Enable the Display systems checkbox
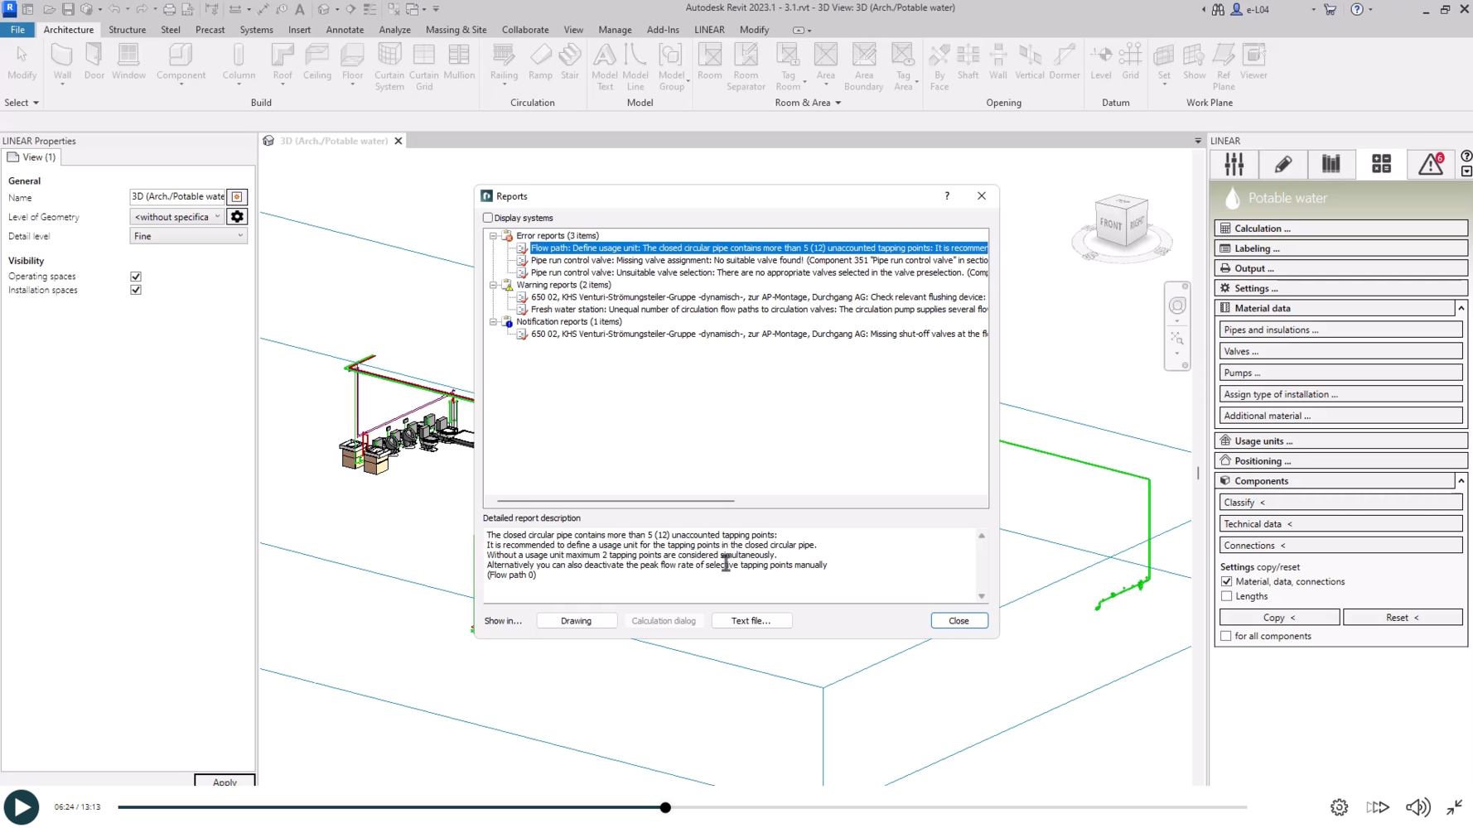 [488, 218]
